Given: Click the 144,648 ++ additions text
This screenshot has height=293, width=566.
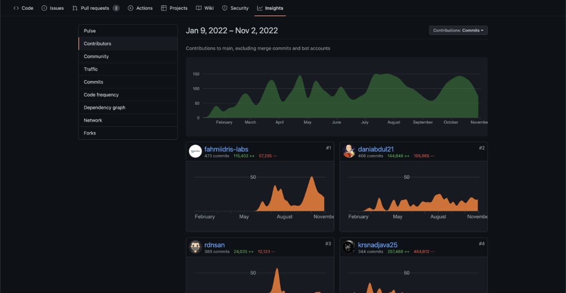Looking at the screenshot, I should 398,156.
